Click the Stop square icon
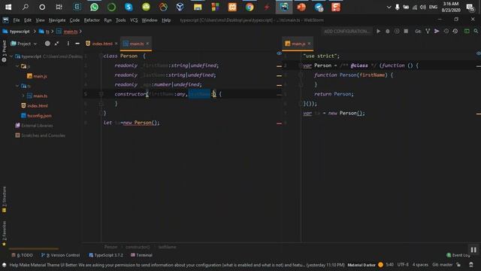 [406, 31]
